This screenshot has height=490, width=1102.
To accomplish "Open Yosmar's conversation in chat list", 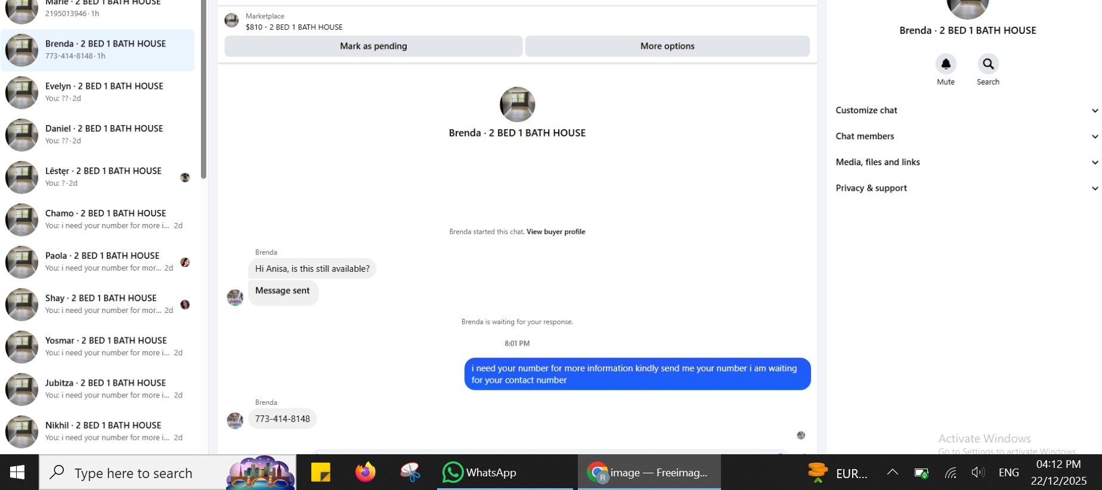I will pyautogui.click(x=98, y=346).
